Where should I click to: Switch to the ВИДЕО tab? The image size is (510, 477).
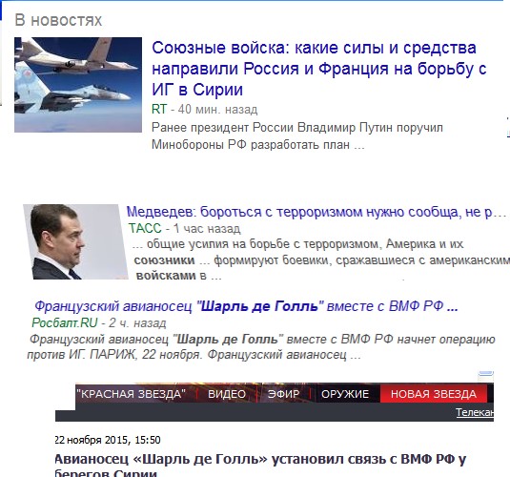tap(227, 394)
